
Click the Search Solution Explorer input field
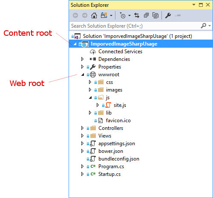135,26
